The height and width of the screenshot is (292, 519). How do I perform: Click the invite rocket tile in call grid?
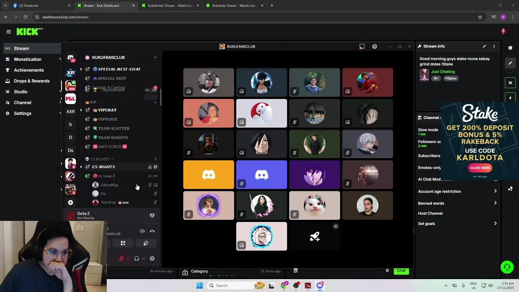tap(315, 236)
